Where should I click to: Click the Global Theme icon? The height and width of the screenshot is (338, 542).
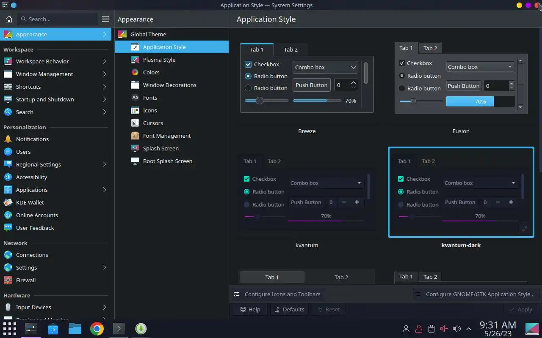pos(122,34)
